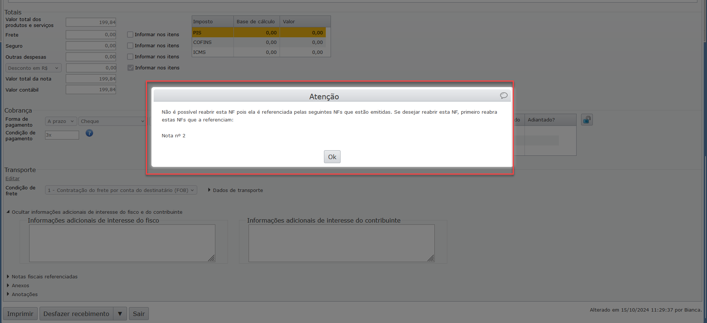Select the ICMS row in tax table
Image resolution: width=707 pixels, height=323 pixels.
pos(259,52)
